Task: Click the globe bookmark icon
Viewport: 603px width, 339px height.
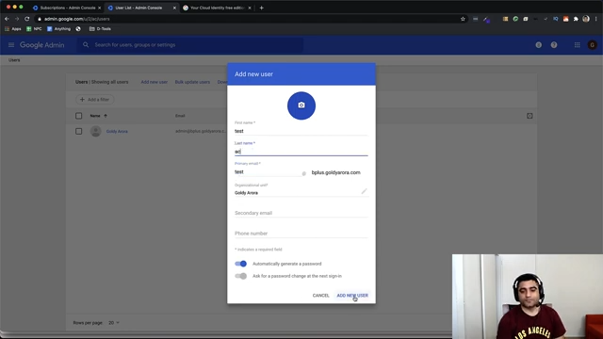Action: (78, 29)
